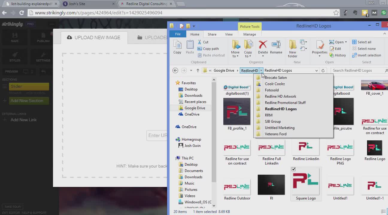The height and width of the screenshot is (215, 388).
Task: Click Select all in the Select group
Action: 362,42
